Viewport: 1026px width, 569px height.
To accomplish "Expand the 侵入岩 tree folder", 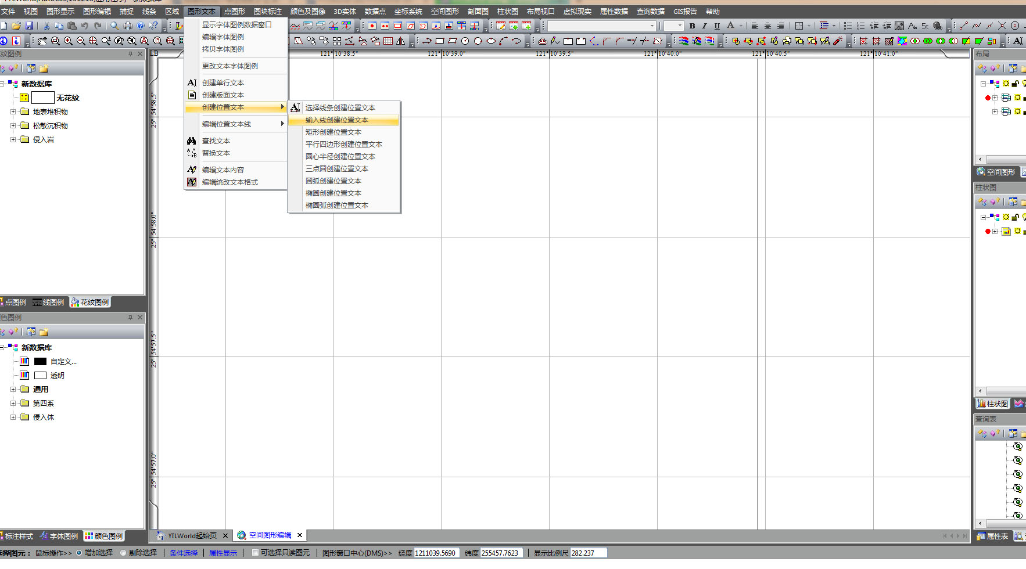I will 13,139.
